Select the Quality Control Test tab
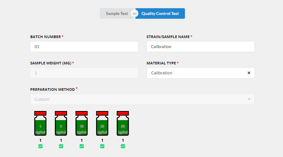This screenshot has height=157, width=283. pos(160,13)
